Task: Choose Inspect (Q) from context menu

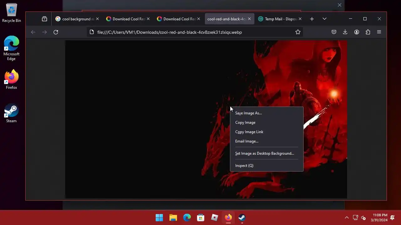Action: tap(267, 166)
